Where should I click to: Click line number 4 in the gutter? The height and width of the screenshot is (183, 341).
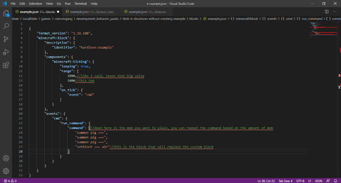[21, 38]
